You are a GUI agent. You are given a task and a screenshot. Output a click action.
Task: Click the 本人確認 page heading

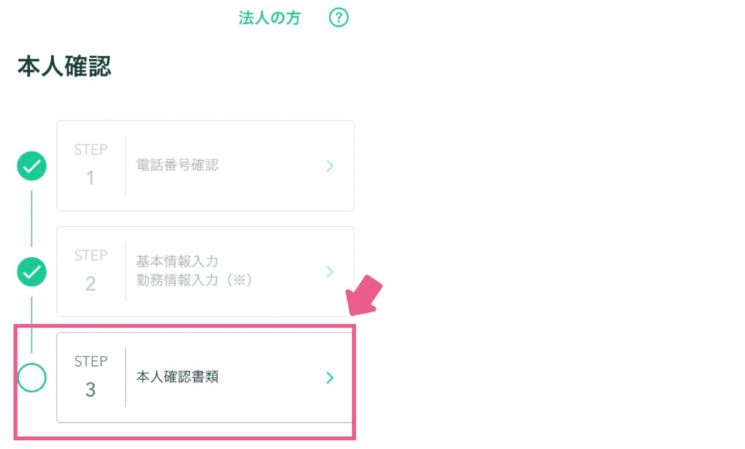point(65,66)
